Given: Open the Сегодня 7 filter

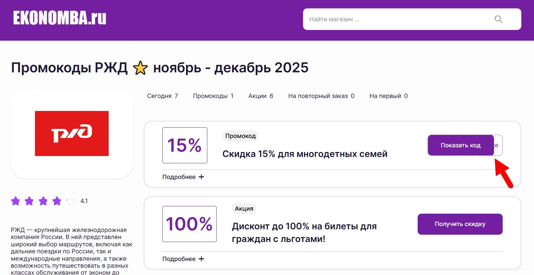Looking at the screenshot, I should pyautogui.click(x=162, y=96).
